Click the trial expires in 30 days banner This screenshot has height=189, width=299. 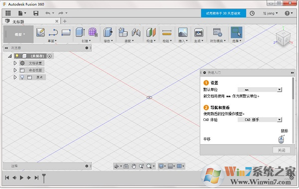(x=223, y=13)
